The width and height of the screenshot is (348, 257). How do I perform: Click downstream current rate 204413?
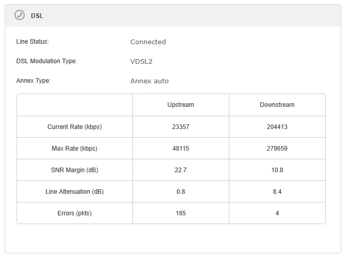tap(277, 127)
